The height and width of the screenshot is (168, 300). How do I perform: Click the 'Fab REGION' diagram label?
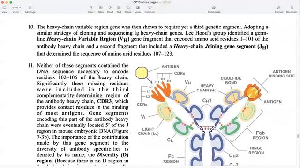[x=260, y=135]
